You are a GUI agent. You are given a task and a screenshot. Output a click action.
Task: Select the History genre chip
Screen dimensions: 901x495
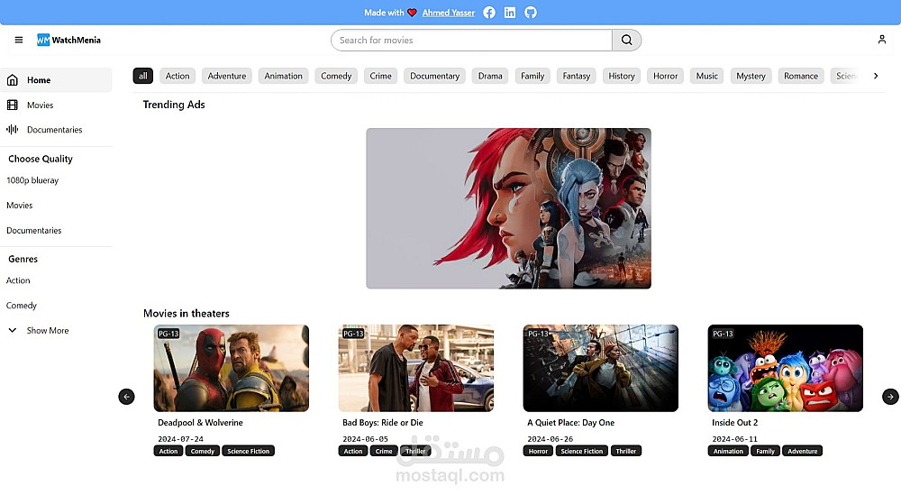[x=622, y=76]
